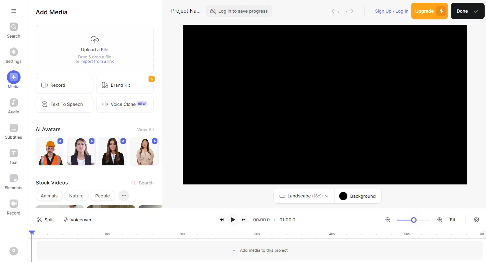
Task: Click the Sign Up link
Action: 383,11
